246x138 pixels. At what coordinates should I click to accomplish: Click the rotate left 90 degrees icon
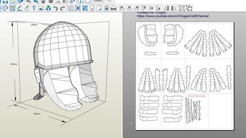click(166, 8)
